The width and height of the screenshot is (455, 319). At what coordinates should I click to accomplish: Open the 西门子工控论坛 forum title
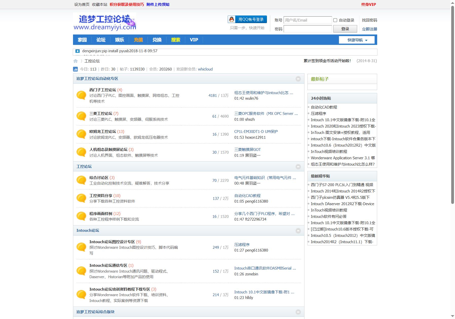coord(103,90)
